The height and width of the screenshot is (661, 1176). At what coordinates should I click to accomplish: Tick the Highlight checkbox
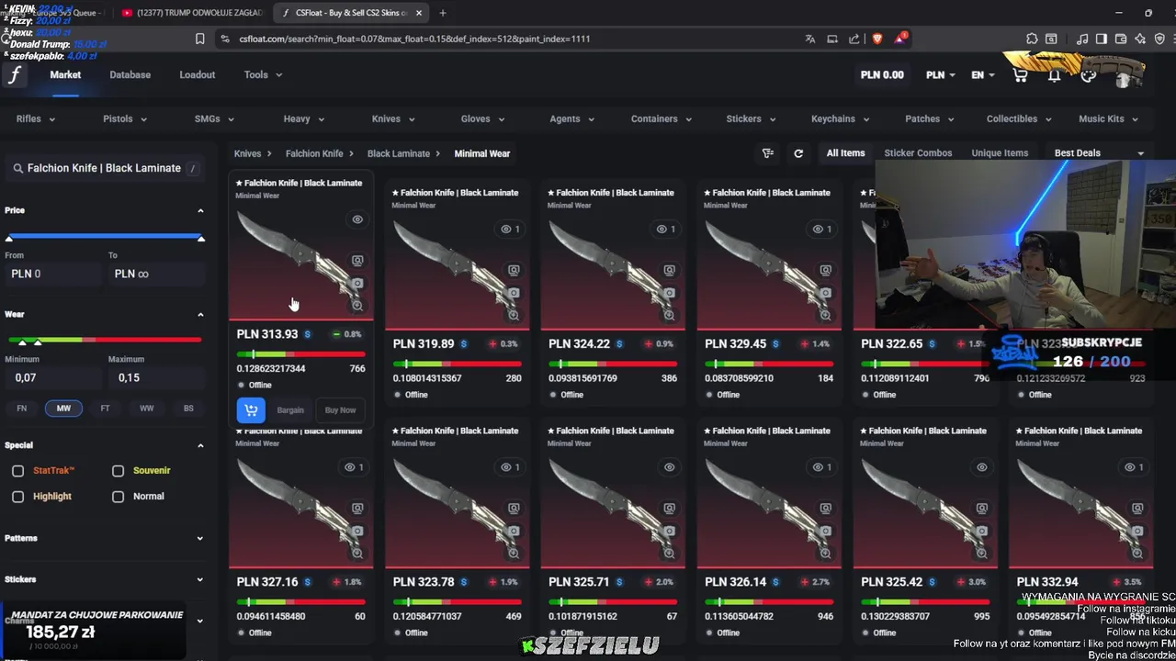[x=17, y=497]
